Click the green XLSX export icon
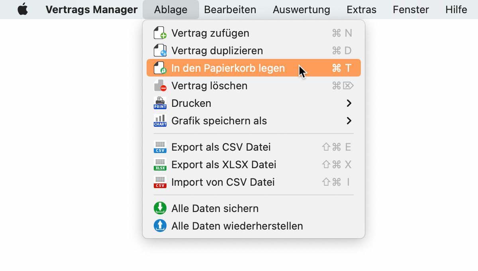This screenshot has width=478, height=271. pos(160,165)
